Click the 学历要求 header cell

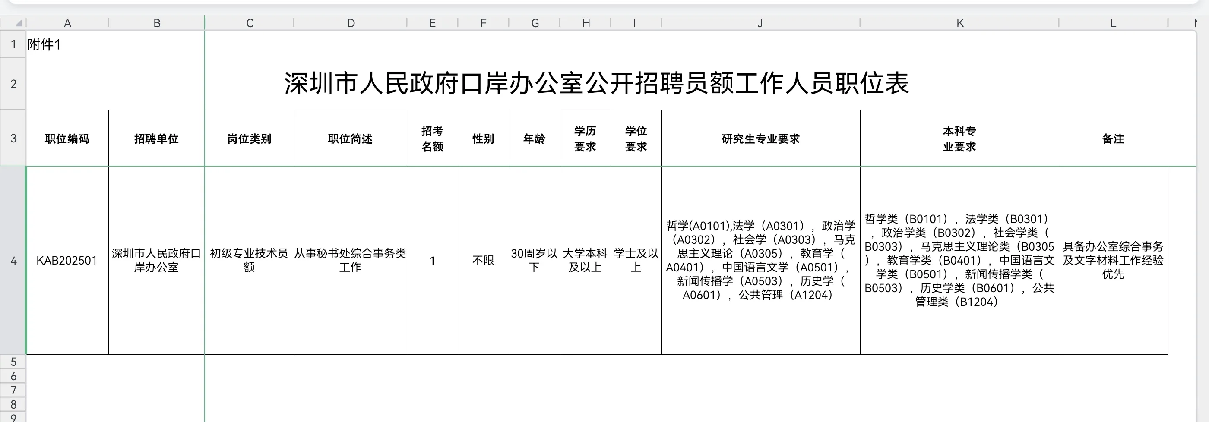coord(586,139)
